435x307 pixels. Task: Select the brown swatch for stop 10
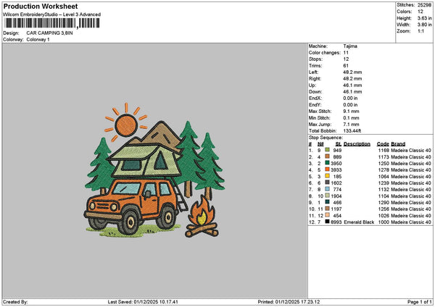point(328,209)
